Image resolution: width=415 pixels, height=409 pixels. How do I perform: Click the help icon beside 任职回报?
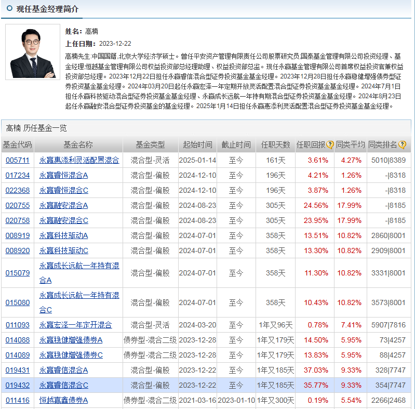(330, 145)
